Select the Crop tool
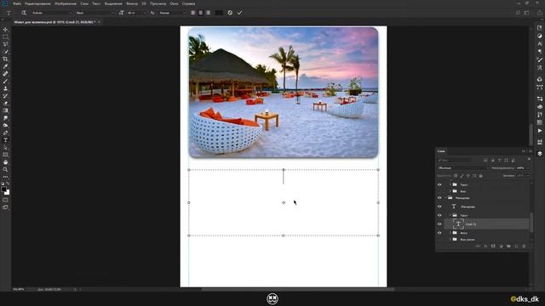The width and height of the screenshot is (545, 306). 5,59
